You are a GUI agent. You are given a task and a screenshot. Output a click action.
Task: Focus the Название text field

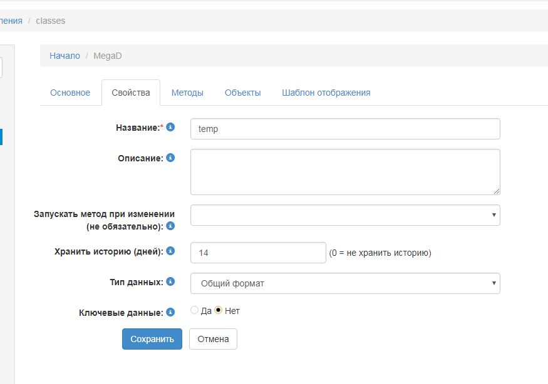[x=344, y=129]
